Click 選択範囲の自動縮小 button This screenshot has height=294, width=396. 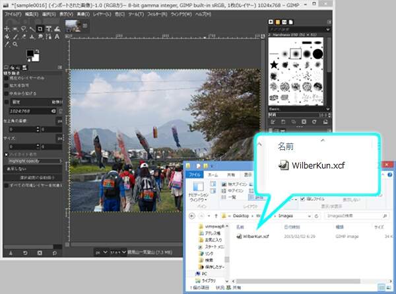[x=33, y=178]
